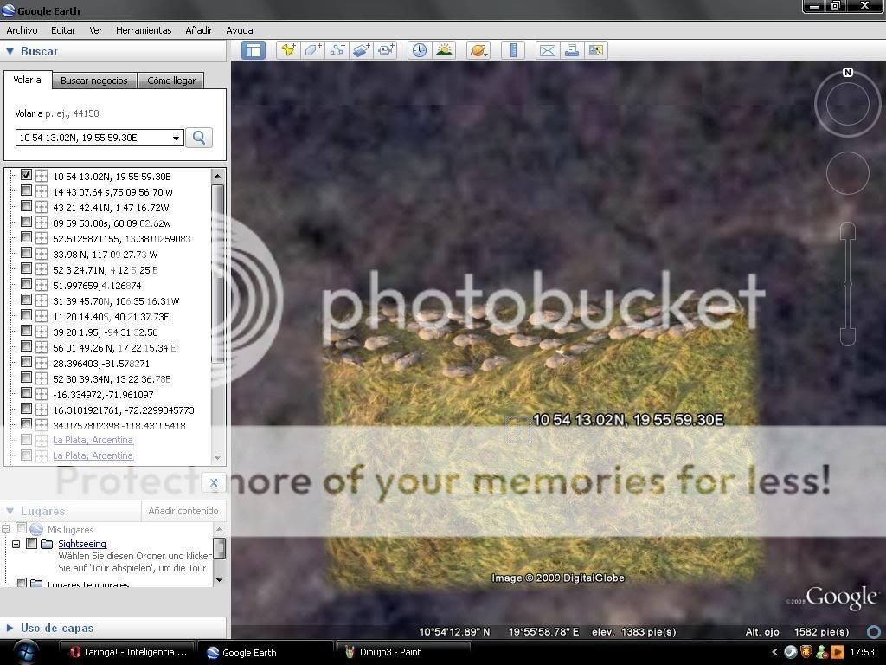Collapse the Buscar panel
This screenshot has height=665, width=886.
[x=10, y=51]
